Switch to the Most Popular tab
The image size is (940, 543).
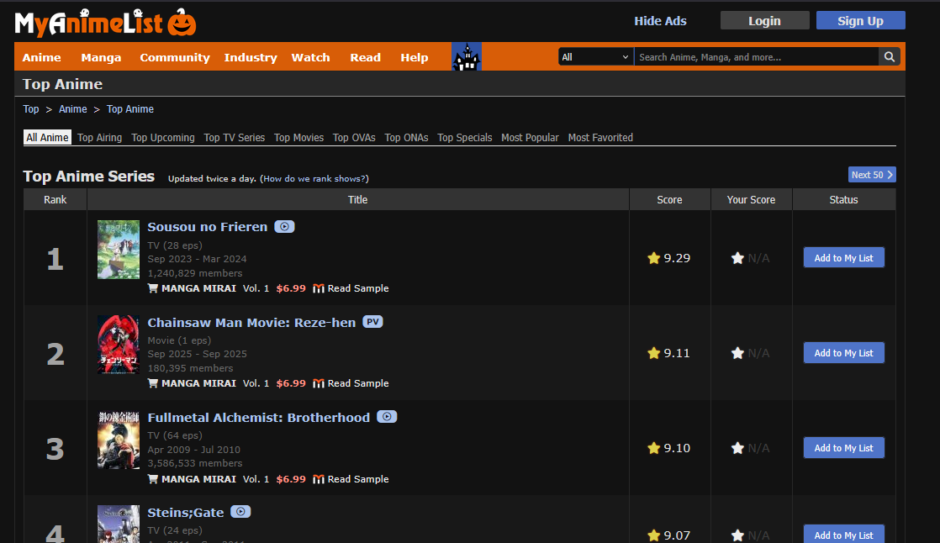click(x=530, y=137)
